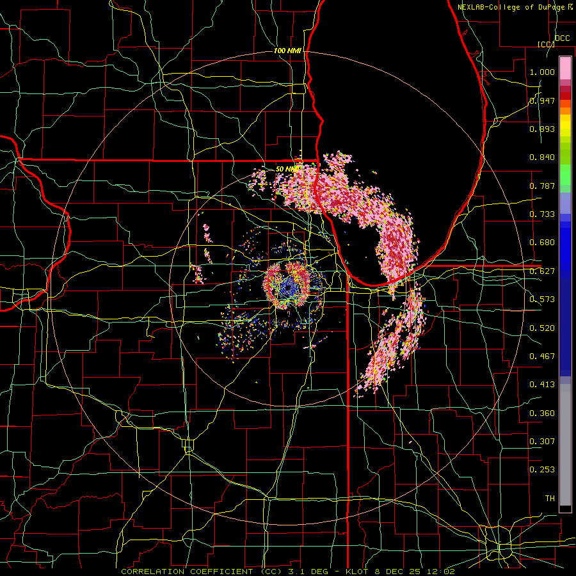Click the light pink color bar segment
Viewport: 576px width, 576px height.
[565, 68]
